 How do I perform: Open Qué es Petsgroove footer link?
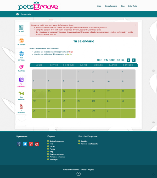pyautogui.click(x=57, y=141)
